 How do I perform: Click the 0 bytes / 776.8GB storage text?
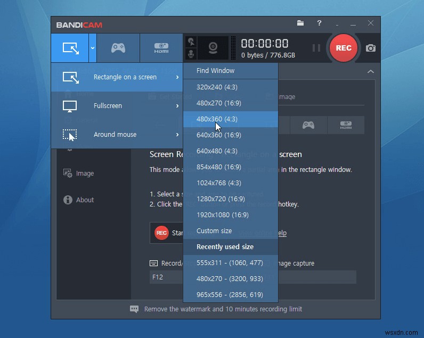click(x=268, y=55)
